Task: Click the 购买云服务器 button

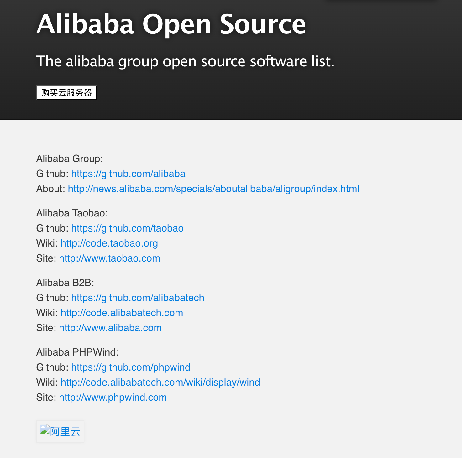Action: pyautogui.click(x=66, y=92)
